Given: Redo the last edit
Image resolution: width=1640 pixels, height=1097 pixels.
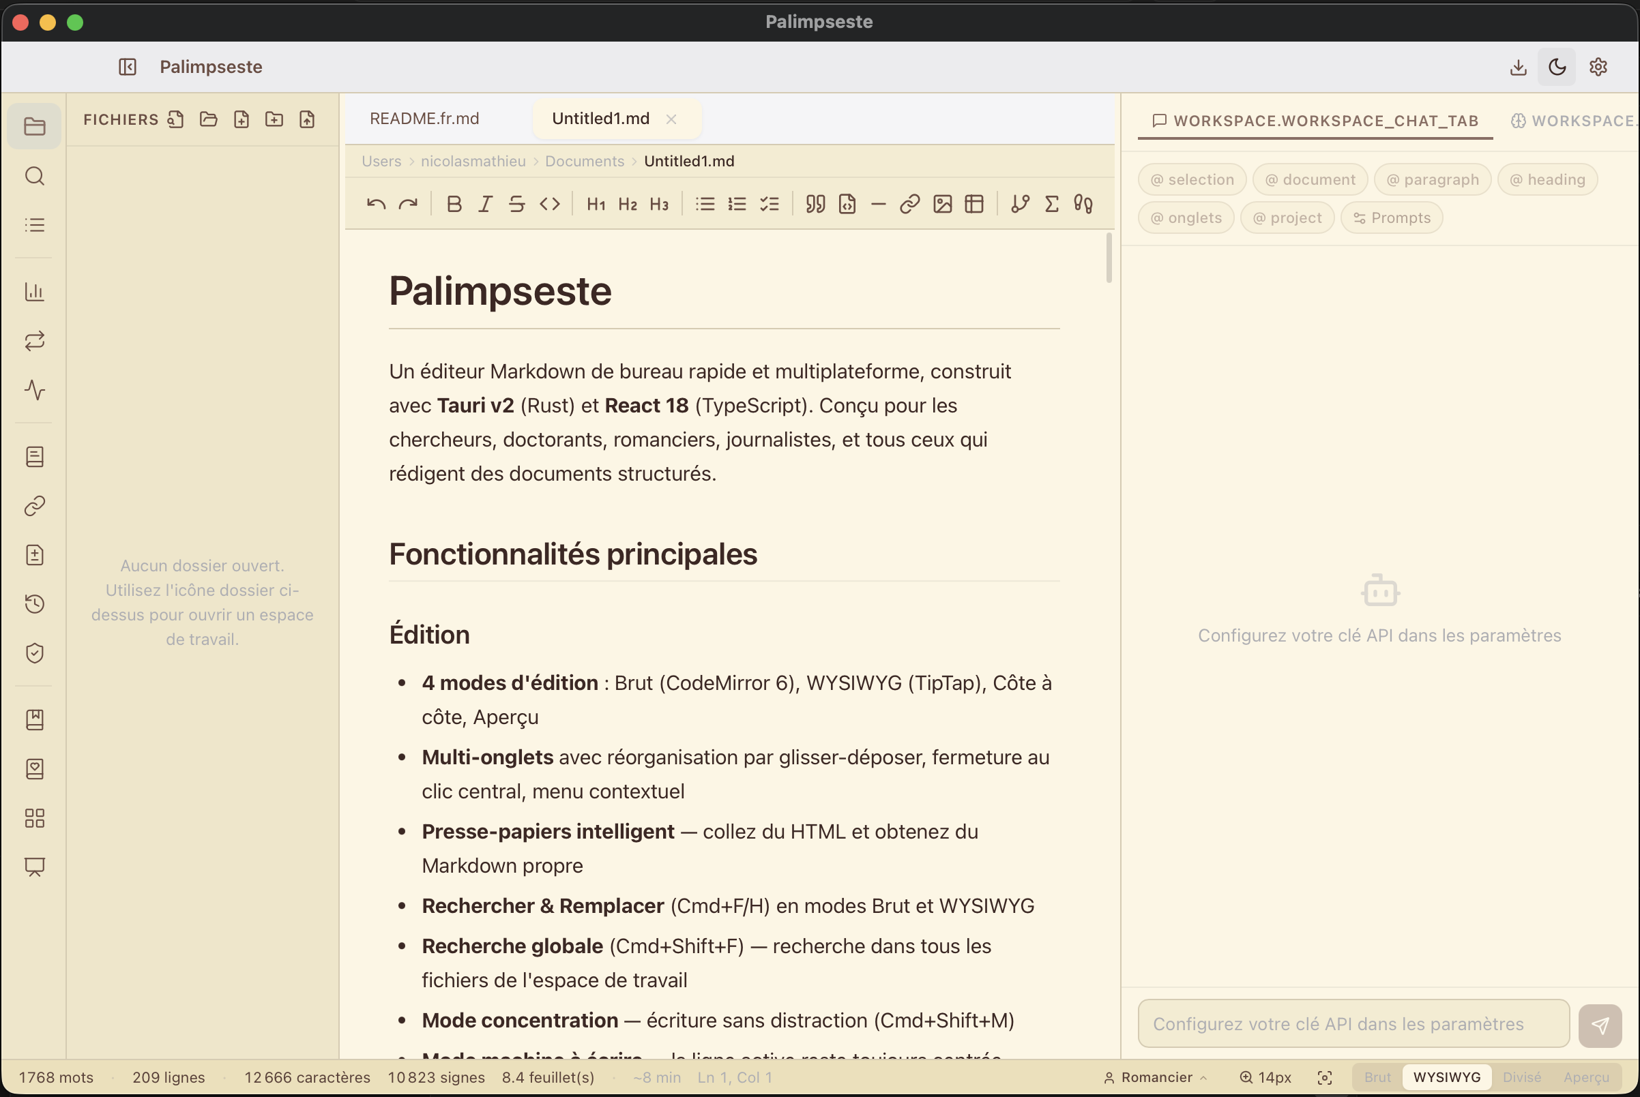Looking at the screenshot, I should click(408, 204).
